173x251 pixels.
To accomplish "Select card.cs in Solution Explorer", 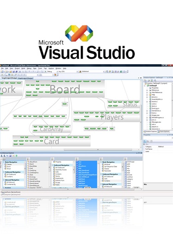I will tap(154, 104).
